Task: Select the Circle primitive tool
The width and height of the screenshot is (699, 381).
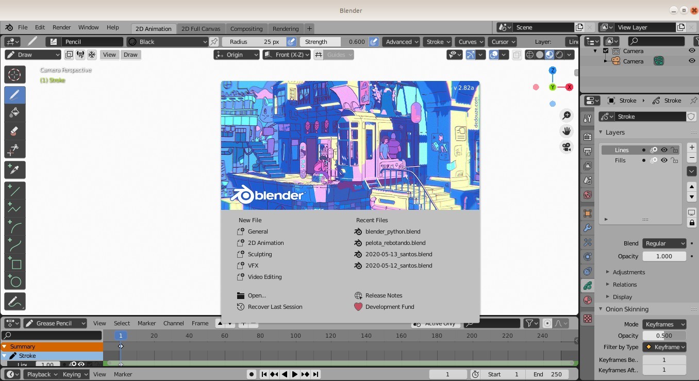Action: [15, 281]
